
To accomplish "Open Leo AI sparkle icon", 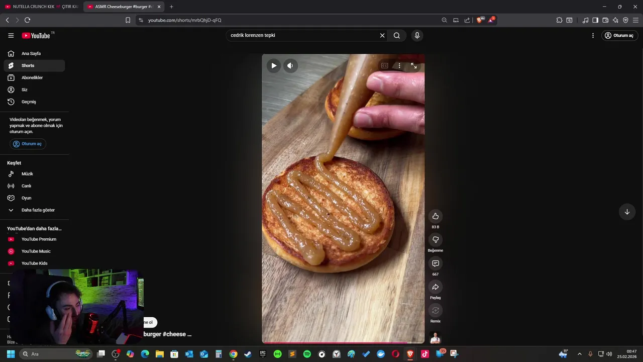I will [615, 20].
